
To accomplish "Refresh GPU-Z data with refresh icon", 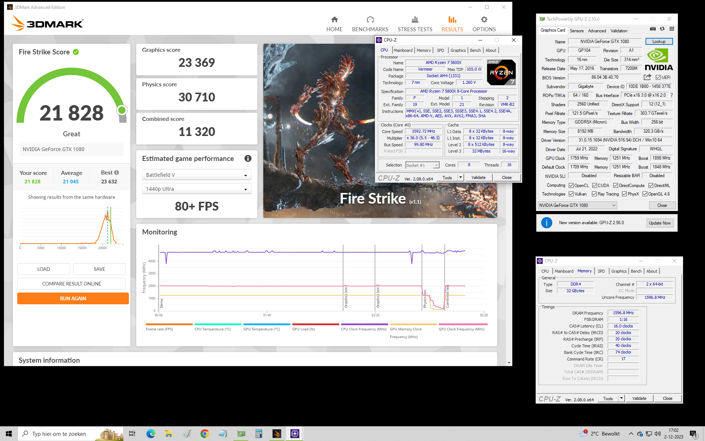I will 662,29.
